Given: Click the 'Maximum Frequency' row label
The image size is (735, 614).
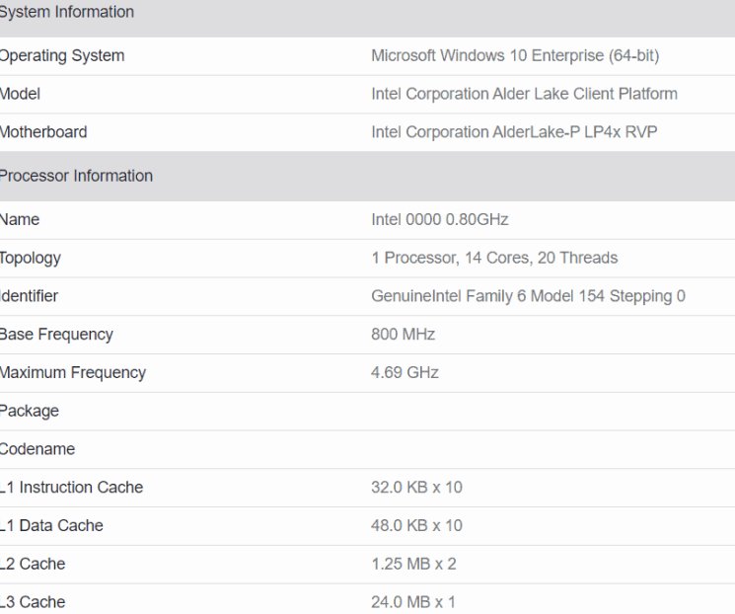Looking at the screenshot, I should point(73,373).
